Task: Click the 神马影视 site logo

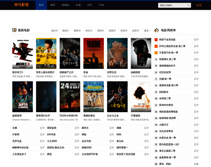Action: coord(21,5)
